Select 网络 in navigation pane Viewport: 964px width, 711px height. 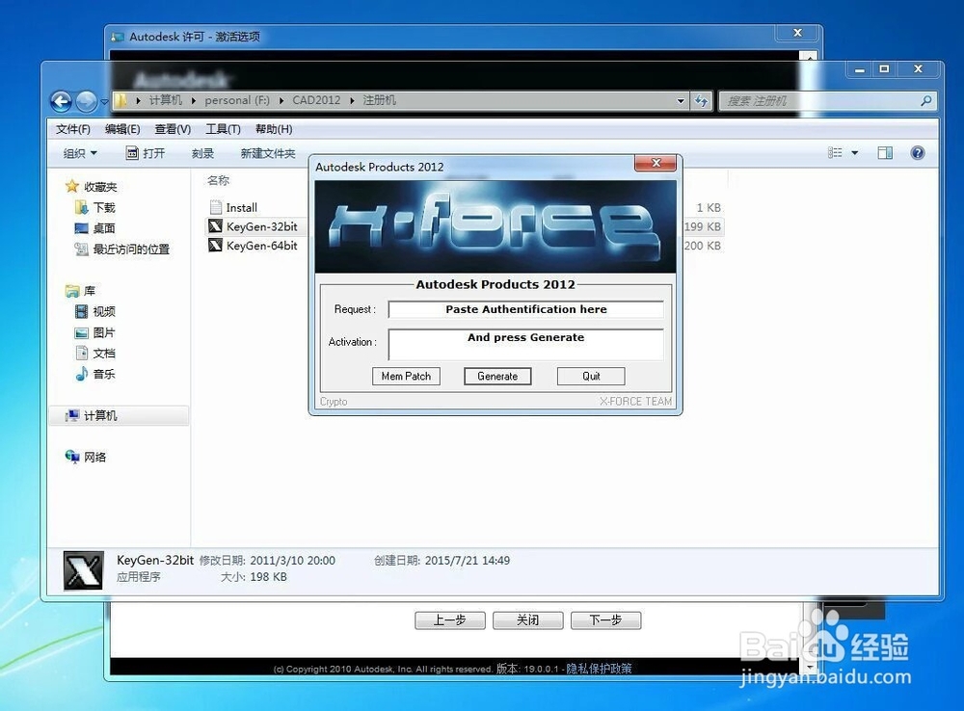coord(94,457)
